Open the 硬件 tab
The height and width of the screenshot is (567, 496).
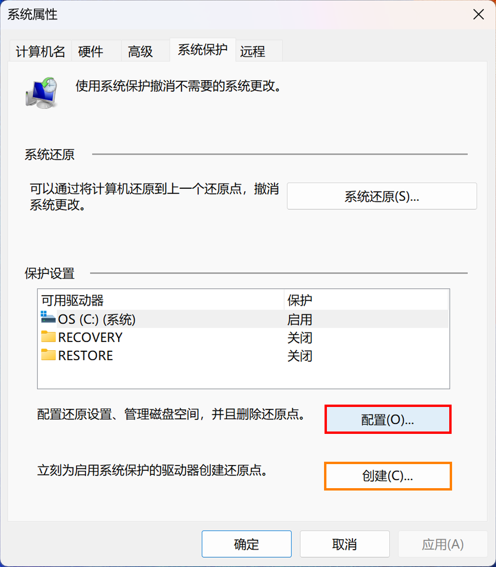[91, 51]
